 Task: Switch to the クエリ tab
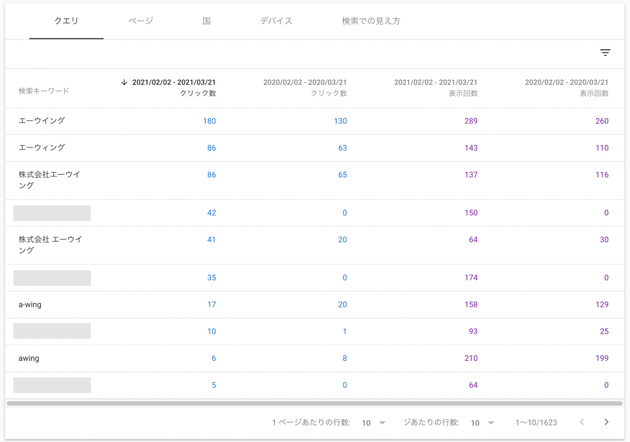click(x=66, y=21)
